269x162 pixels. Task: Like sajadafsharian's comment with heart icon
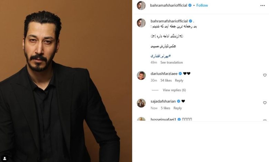coord(265,103)
